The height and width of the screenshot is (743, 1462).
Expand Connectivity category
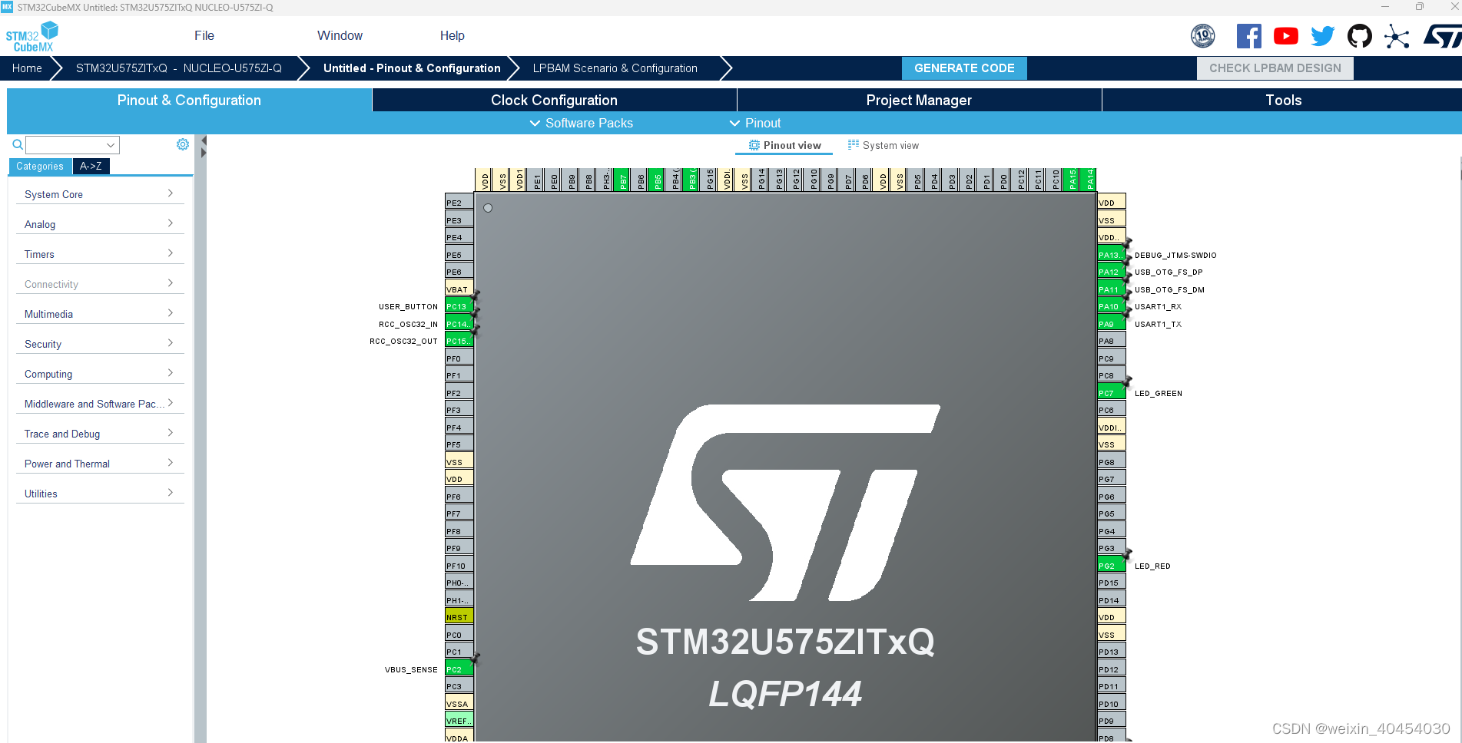(x=100, y=284)
